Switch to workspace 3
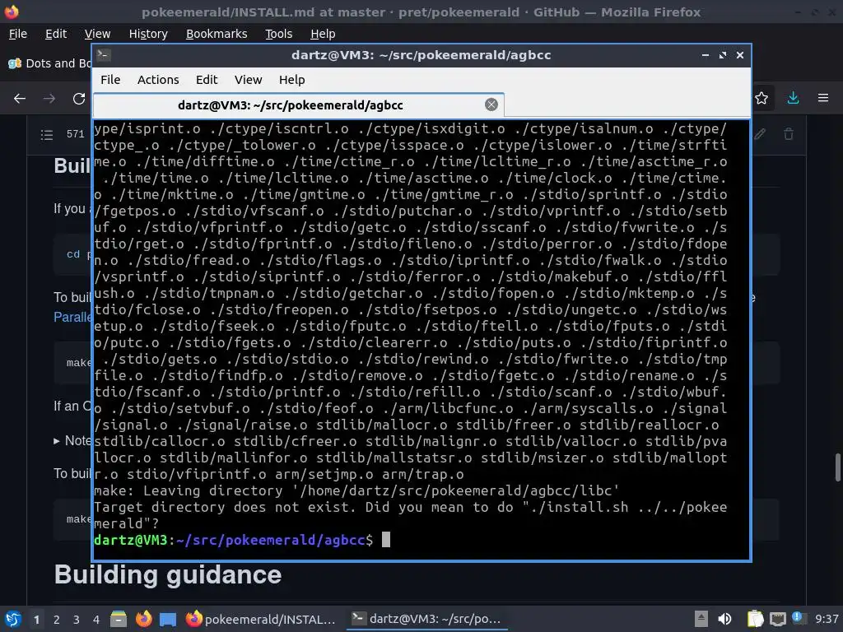The height and width of the screenshot is (632, 843). pyautogui.click(x=77, y=620)
